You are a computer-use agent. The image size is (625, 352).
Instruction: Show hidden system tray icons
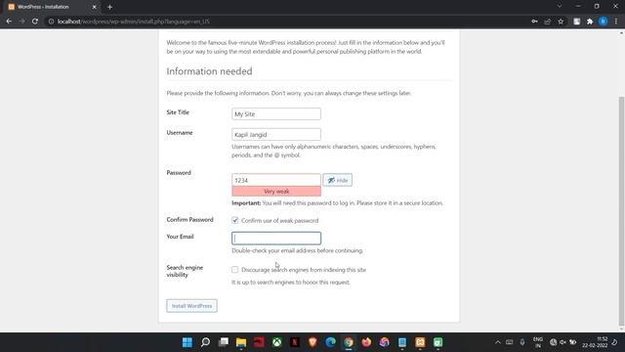[497, 342]
